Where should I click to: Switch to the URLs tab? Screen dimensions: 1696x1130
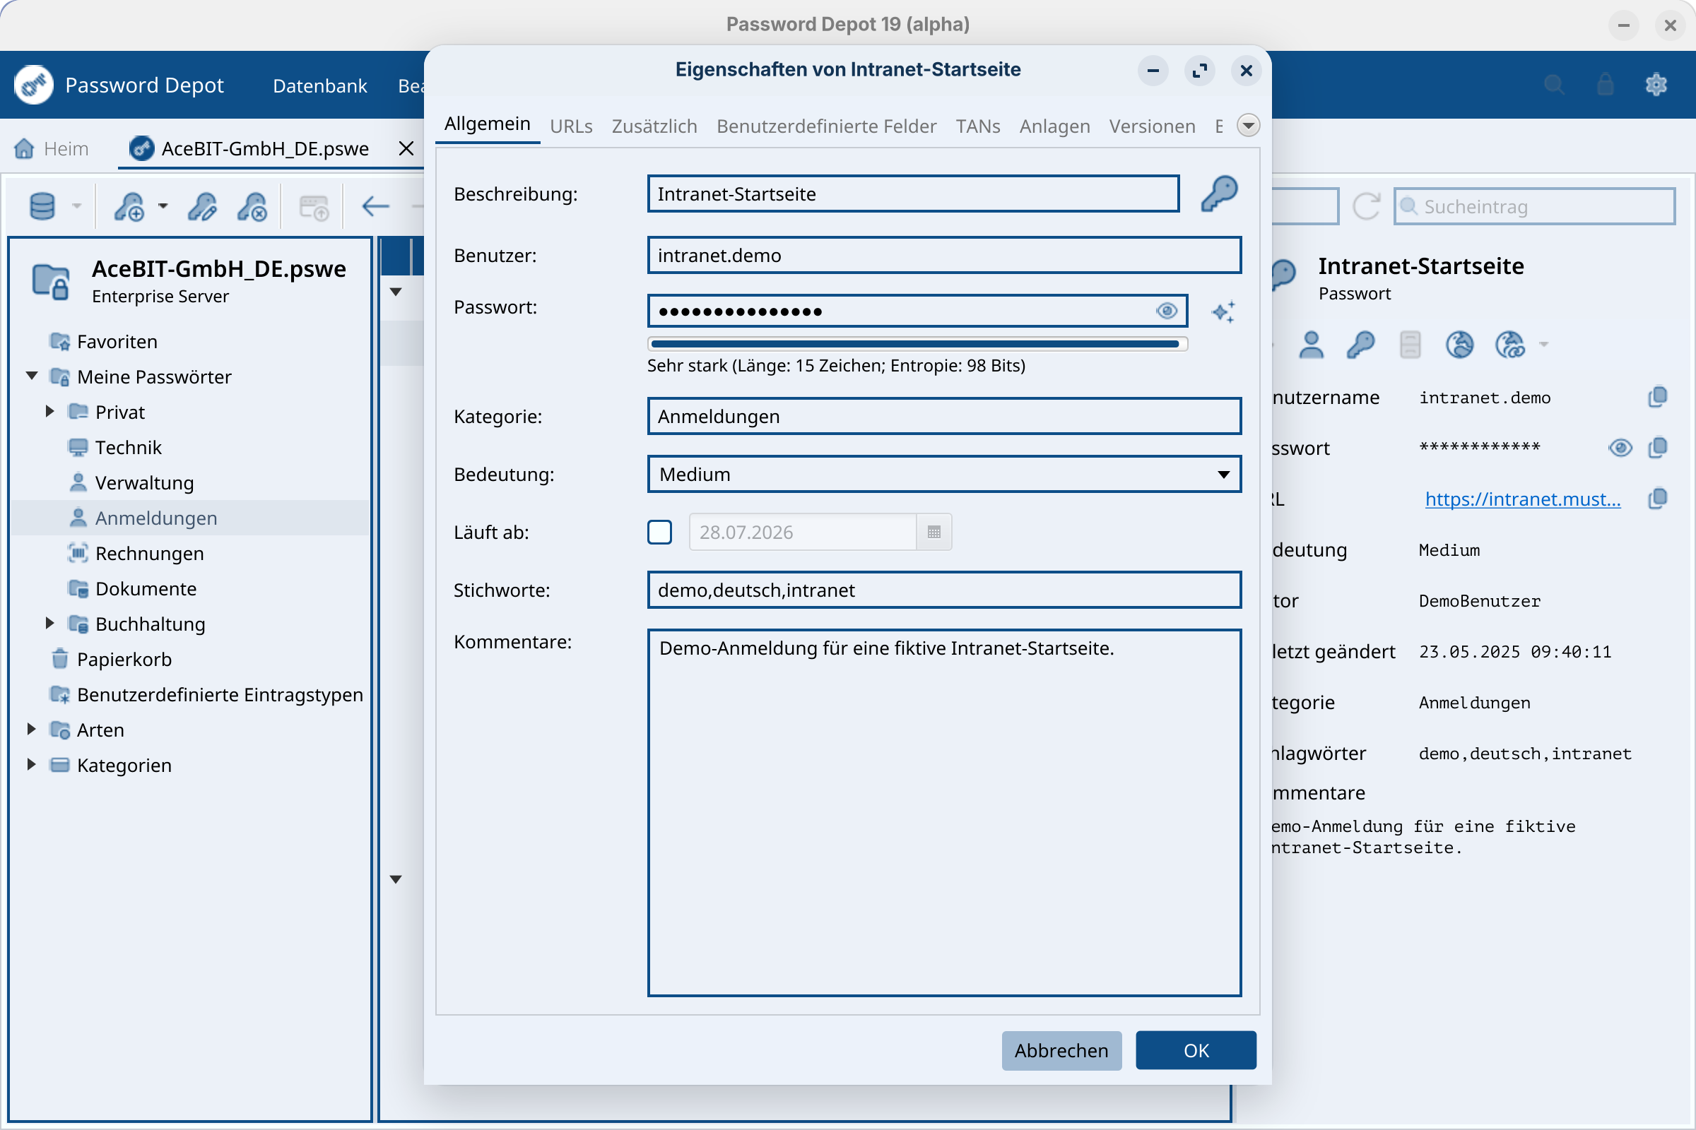click(571, 126)
